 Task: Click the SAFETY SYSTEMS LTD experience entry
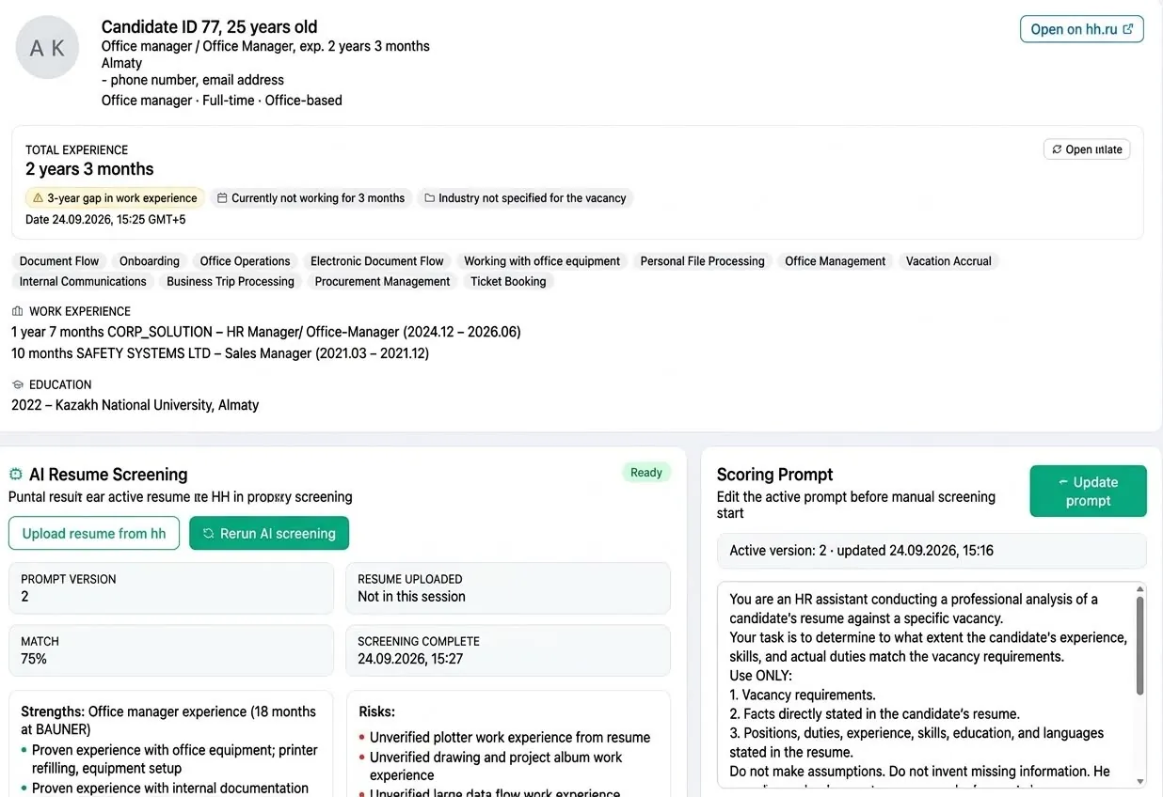pyautogui.click(x=220, y=353)
